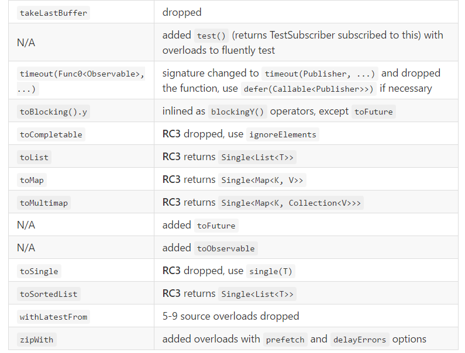Click the toMap operator label
465x353 pixels.
32,180
